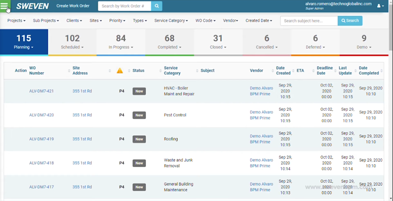
Task: Open the Priority filter dropdown
Action: (117, 20)
